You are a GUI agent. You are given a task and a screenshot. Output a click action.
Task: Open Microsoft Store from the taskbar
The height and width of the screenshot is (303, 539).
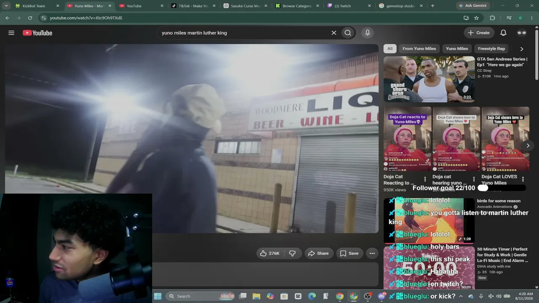coord(284,296)
